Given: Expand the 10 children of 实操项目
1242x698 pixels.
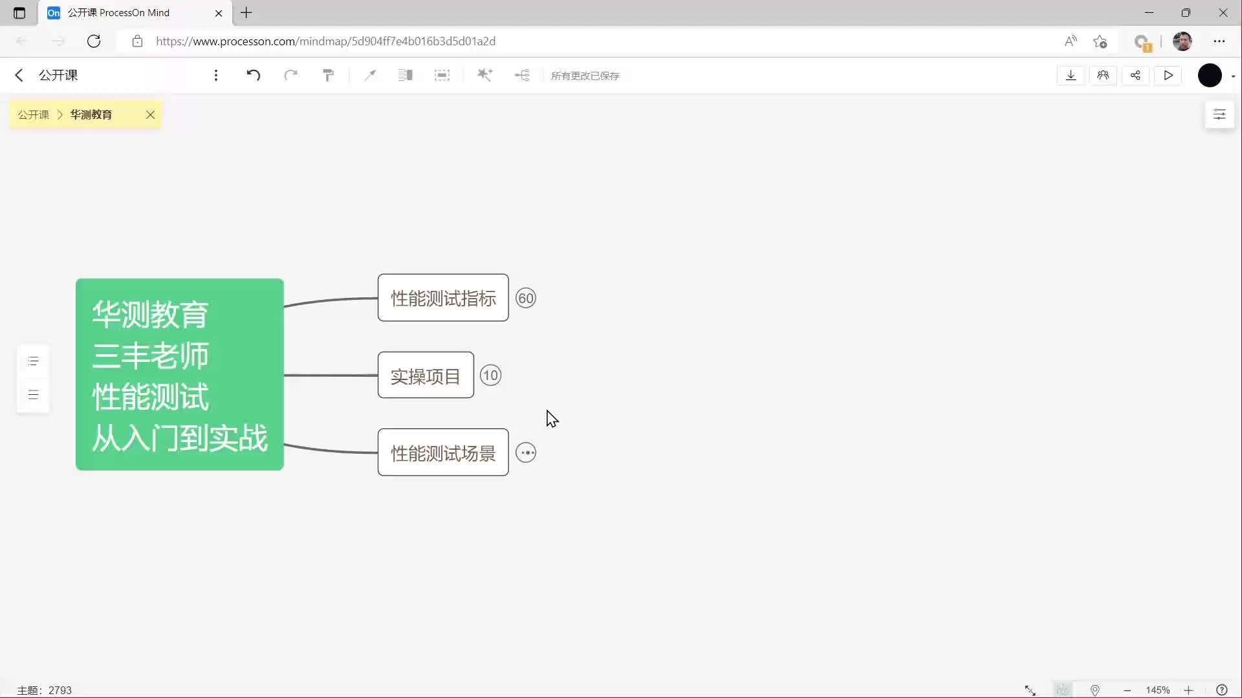Looking at the screenshot, I should [x=491, y=375].
